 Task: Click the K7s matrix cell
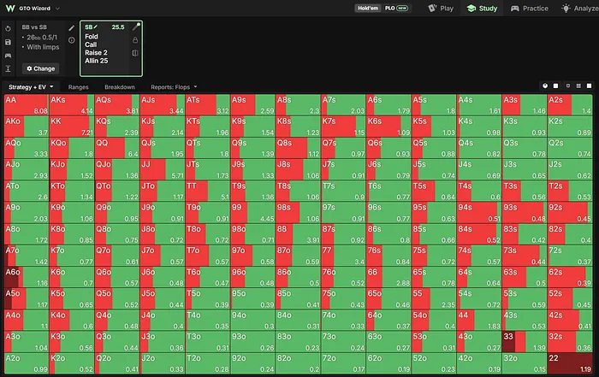point(343,127)
